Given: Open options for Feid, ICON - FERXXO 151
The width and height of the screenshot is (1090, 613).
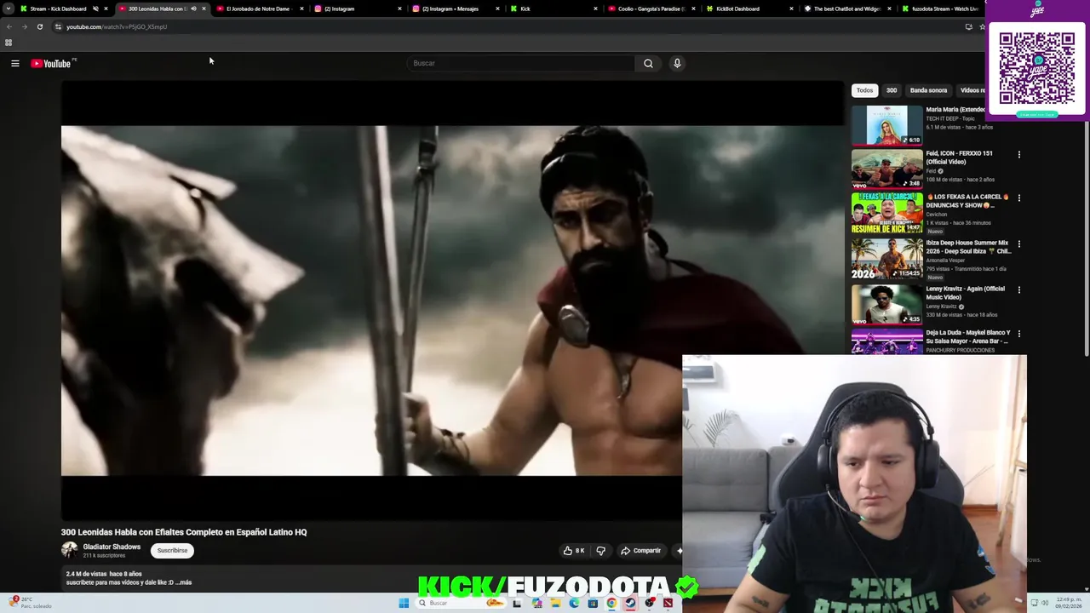Looking at the screenshot, I should (1018, 154).
